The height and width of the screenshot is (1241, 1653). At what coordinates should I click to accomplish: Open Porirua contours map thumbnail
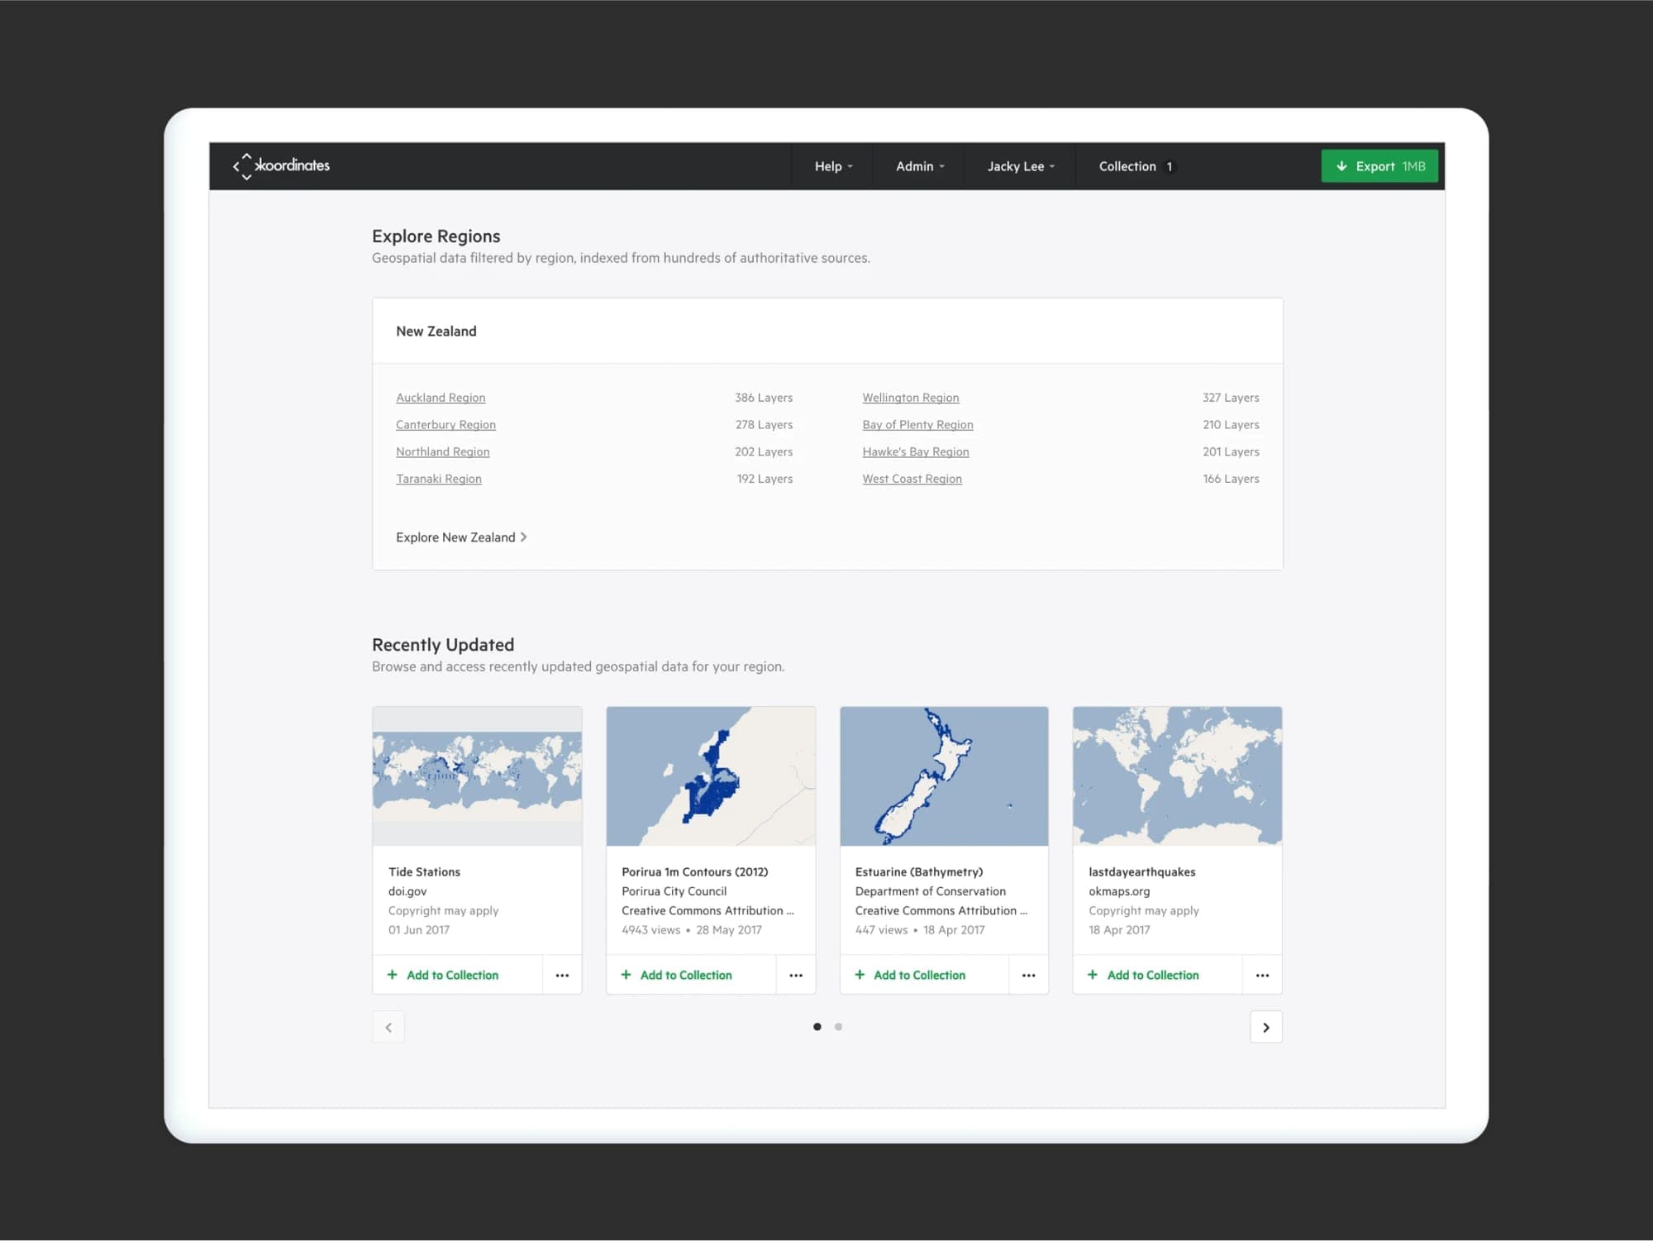711,776
